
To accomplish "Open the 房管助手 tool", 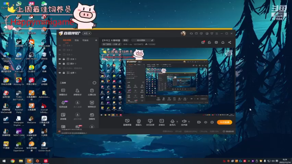I will 77,92.
